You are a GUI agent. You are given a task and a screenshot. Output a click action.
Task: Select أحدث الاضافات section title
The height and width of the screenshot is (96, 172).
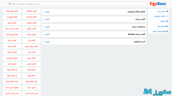(x=139, y=42)
